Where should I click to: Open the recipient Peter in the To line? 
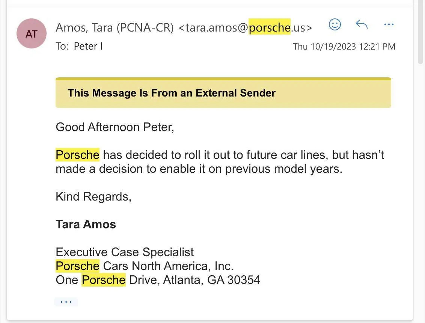point(85,46)
